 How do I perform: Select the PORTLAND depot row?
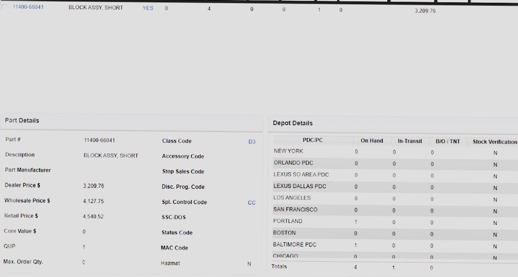[395, 222]
